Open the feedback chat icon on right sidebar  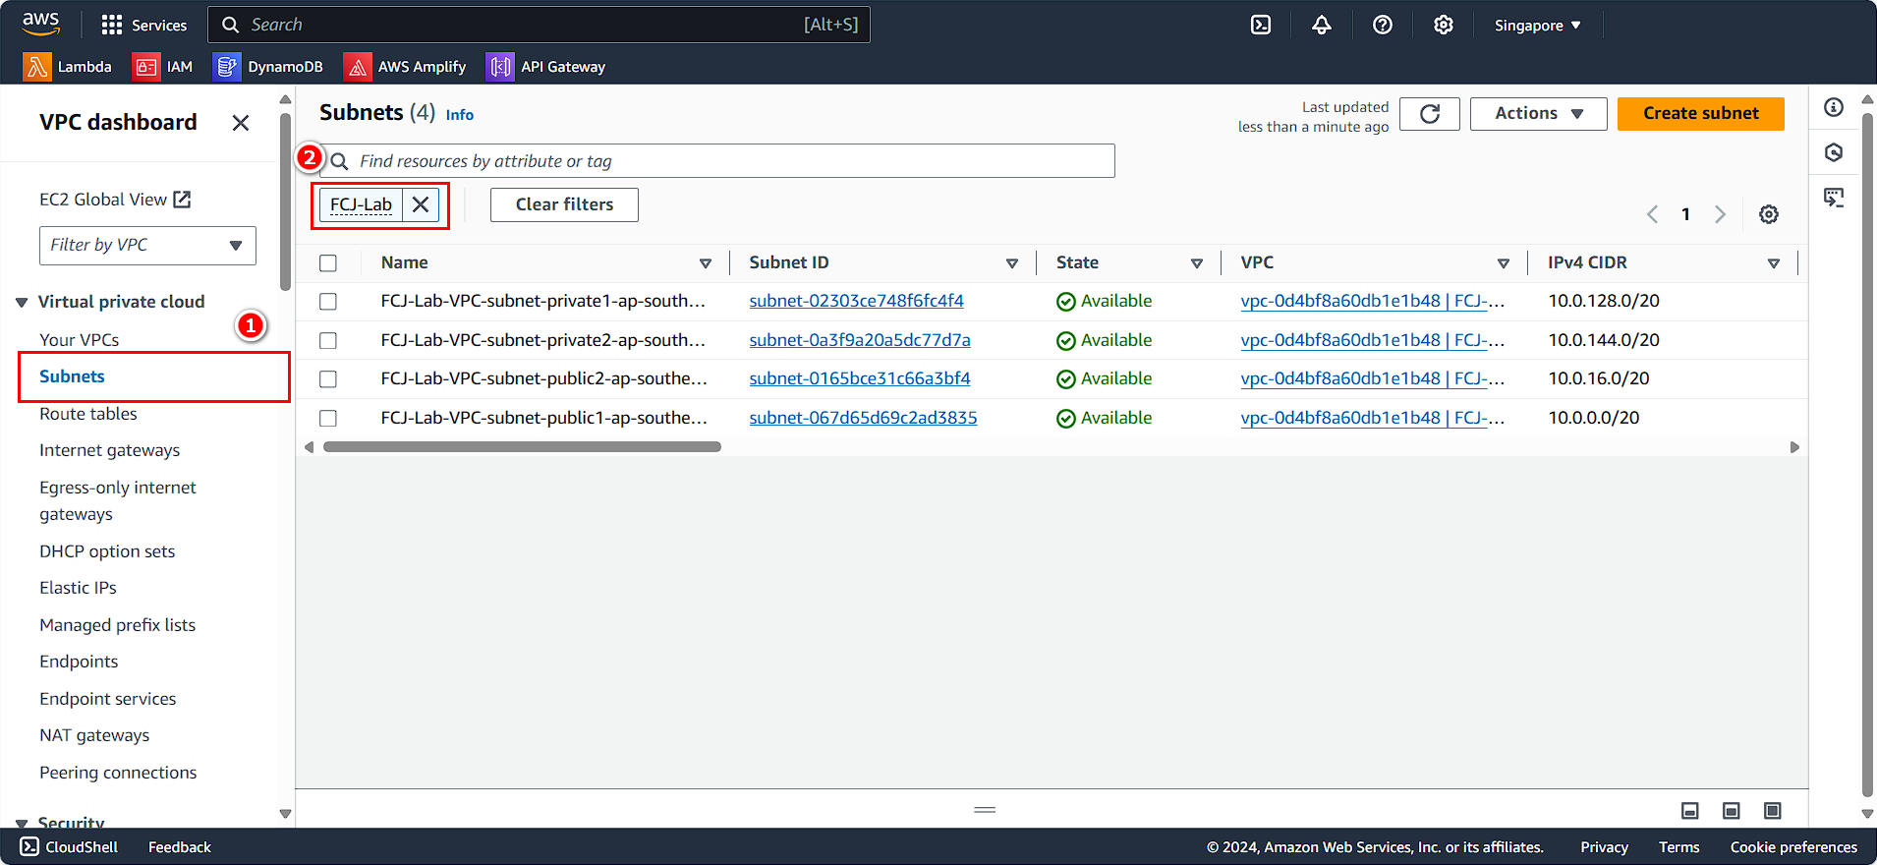pos(1834,198)
